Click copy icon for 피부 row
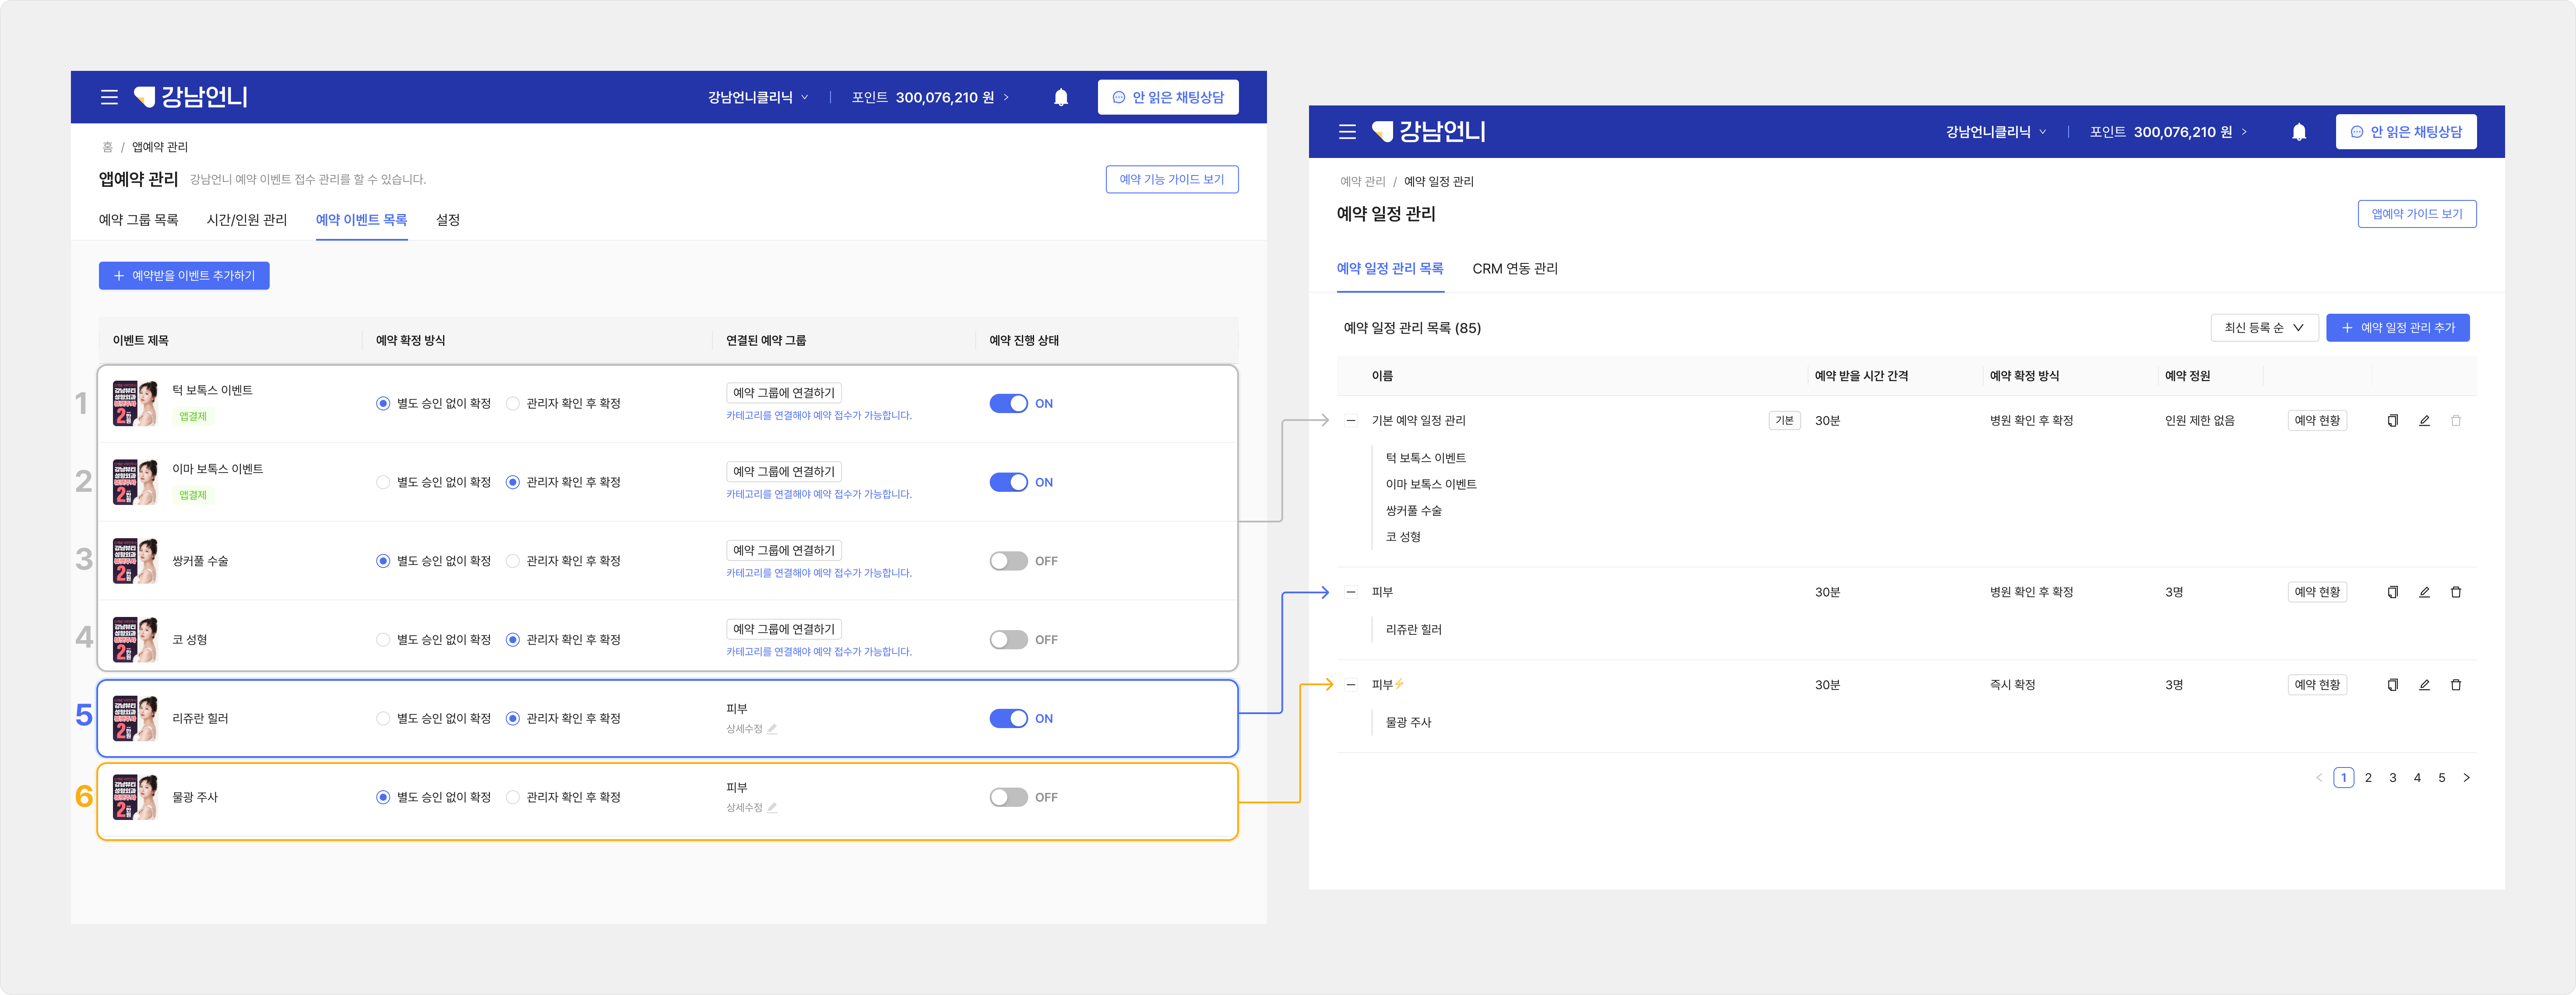This screenshot has height=995, width=2576. point(2392,592)
